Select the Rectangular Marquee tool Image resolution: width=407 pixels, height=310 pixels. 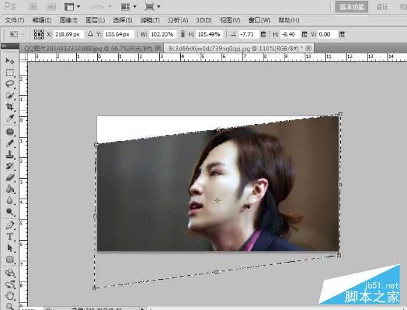pos(10,73)
